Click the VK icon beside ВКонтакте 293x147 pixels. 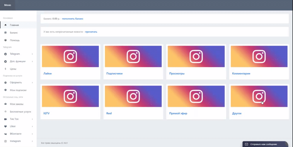[x=6, y=134]
